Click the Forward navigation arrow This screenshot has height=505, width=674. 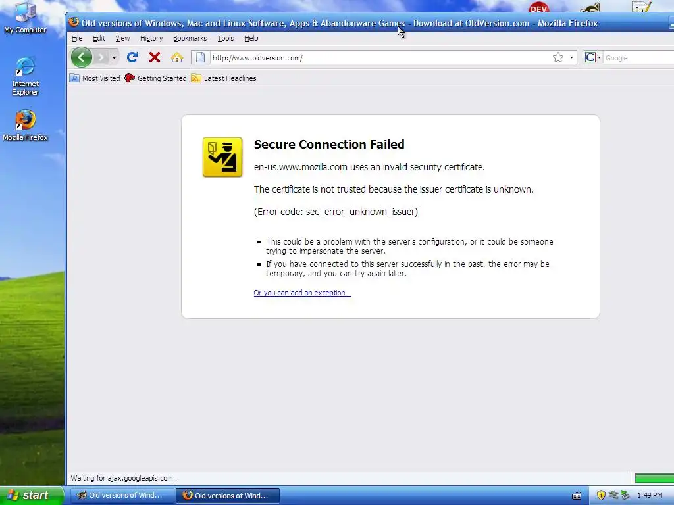101,57
